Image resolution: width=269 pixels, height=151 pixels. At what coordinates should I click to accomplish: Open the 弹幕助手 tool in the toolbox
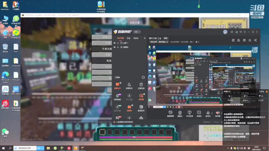117,86
